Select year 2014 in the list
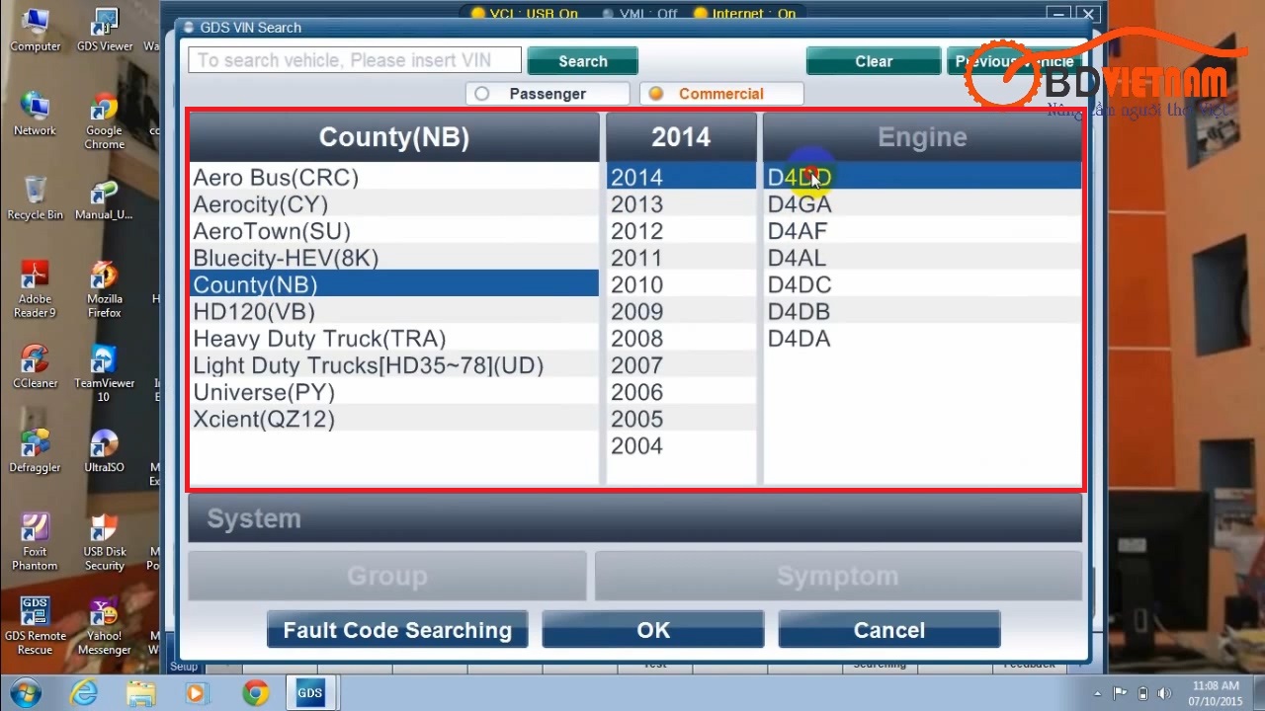 (x=681, y=178)
